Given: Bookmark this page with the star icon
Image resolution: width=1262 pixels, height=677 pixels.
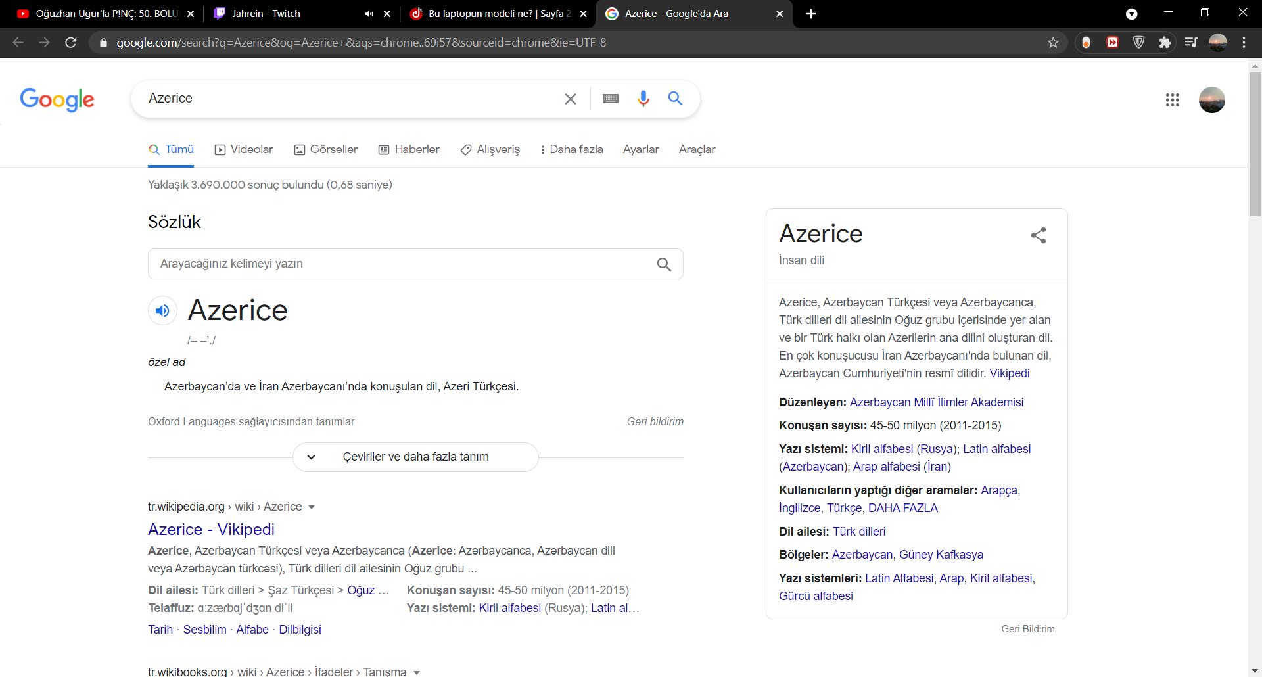Looking at the screenshot, I should (x=1054, y=43).
